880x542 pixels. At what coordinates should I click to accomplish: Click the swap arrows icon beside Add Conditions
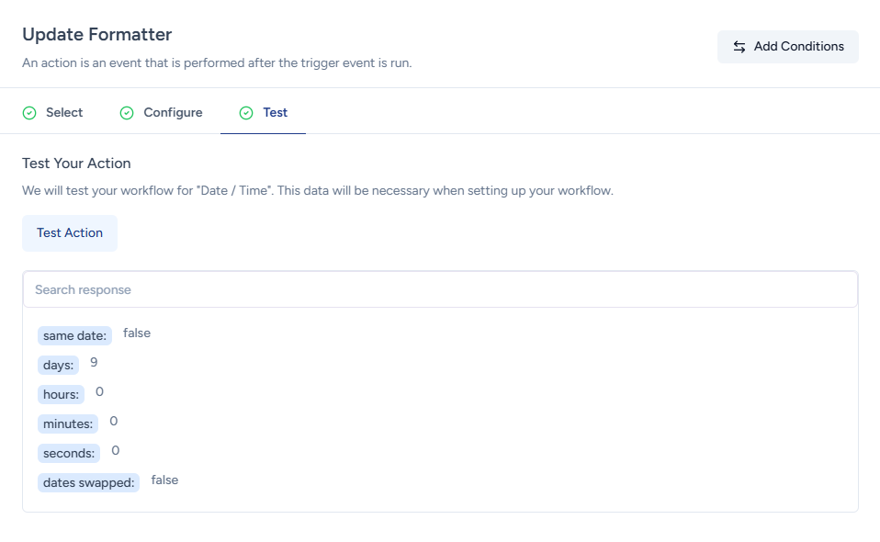[x=739, y=47]
